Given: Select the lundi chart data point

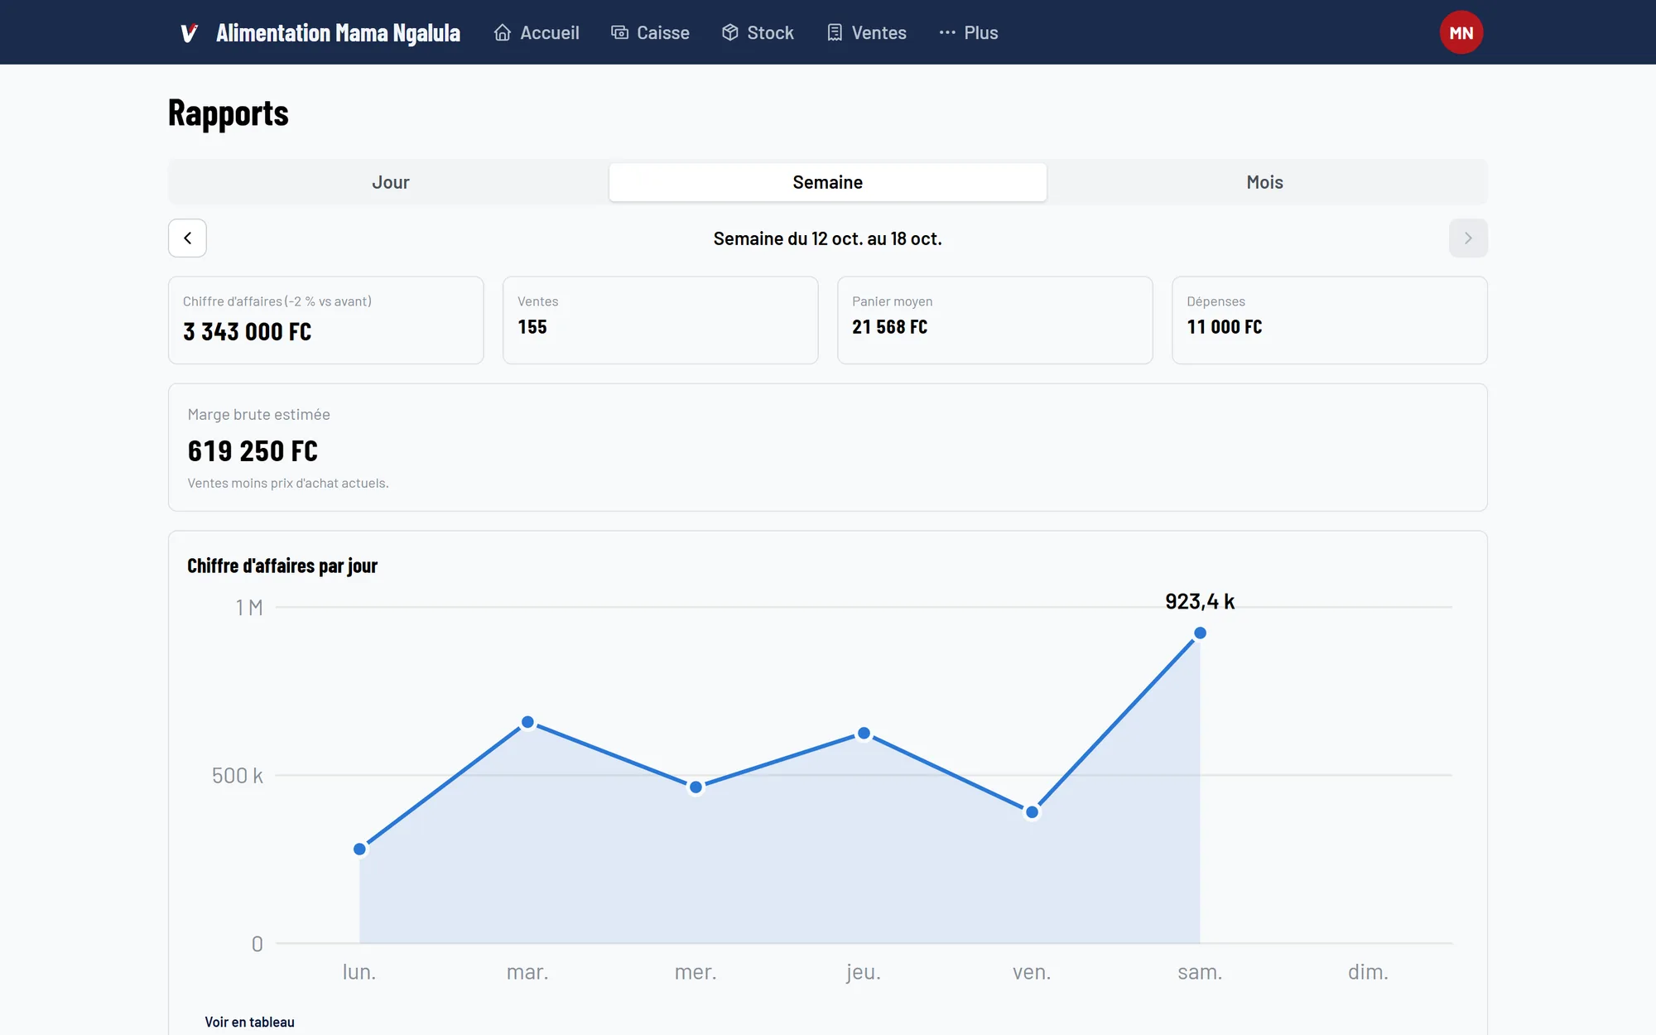Looking at the screenshot, I should [359, 849].
